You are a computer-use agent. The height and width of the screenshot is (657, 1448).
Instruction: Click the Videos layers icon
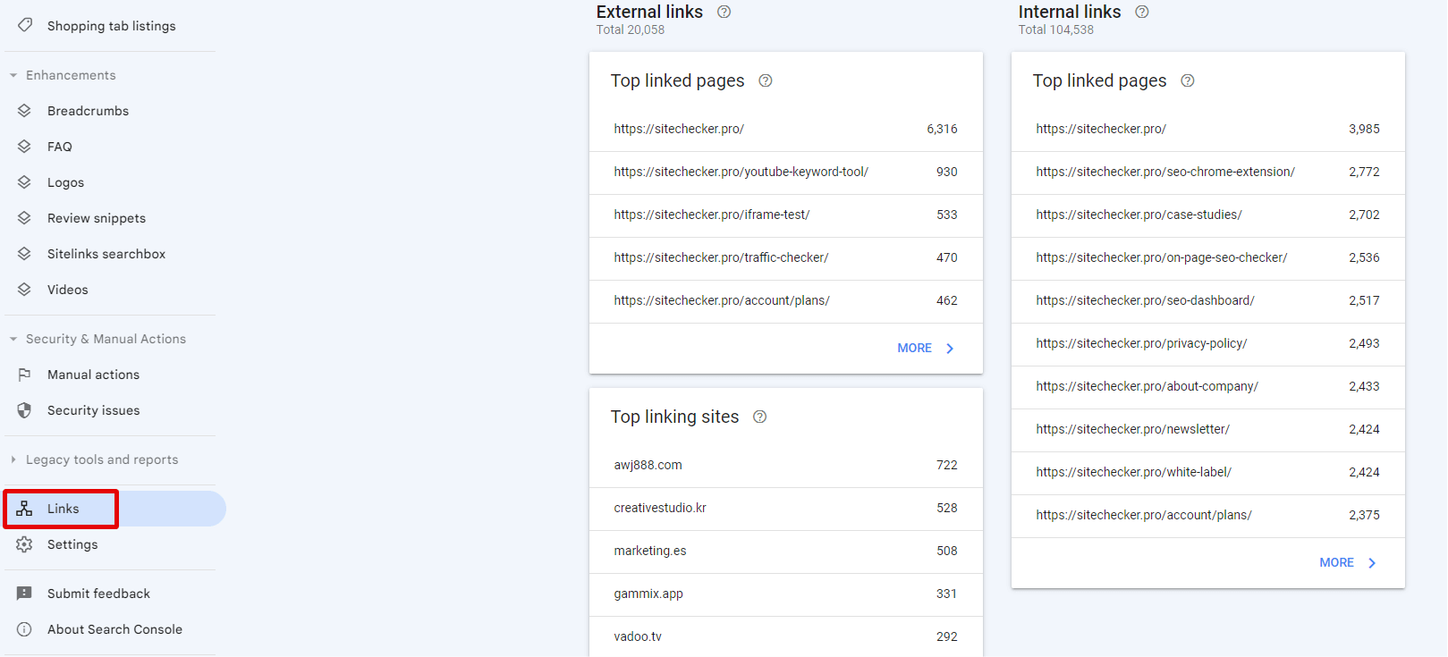point(24,290)
